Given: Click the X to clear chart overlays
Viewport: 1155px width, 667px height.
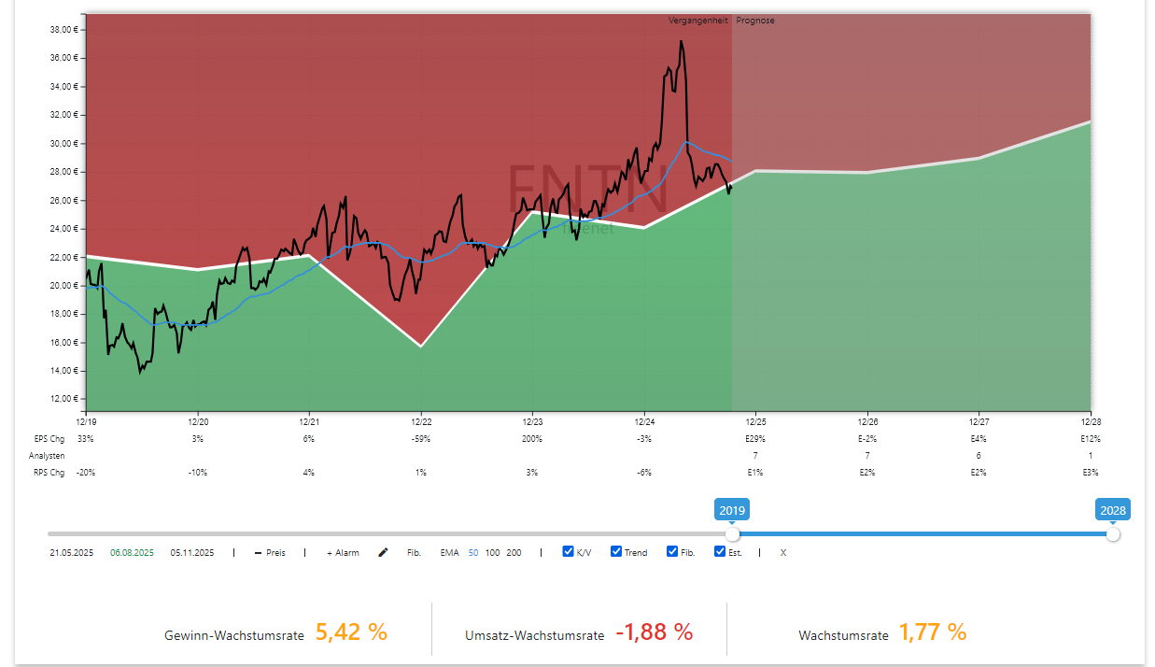Looking at the screenshot, I should 782,552.
